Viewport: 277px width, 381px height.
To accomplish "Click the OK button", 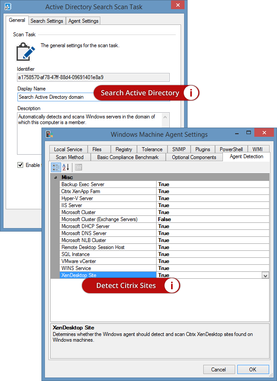I will (x=253, y=369).
